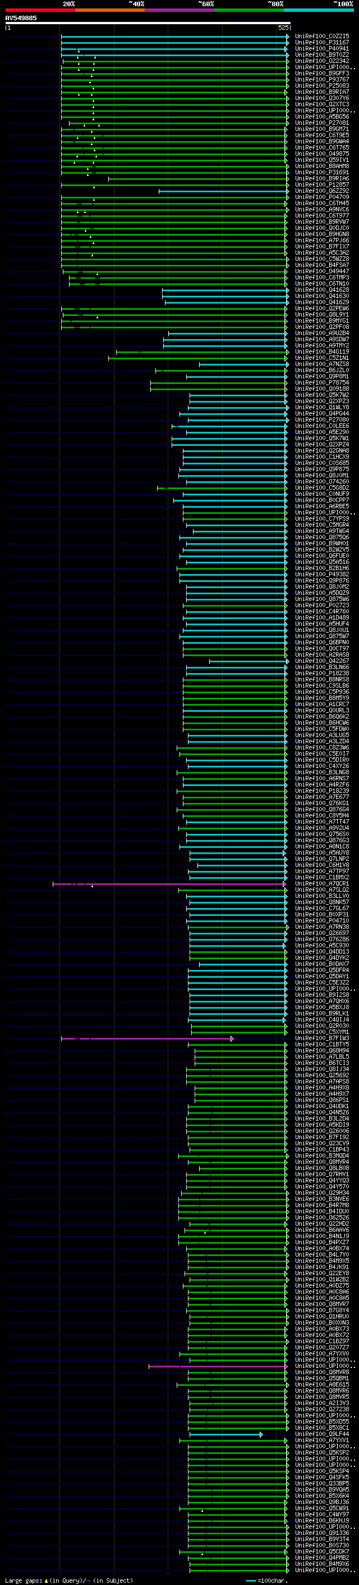Select the UniRef100_O49875 hit label

pyautogui.click(x=322, y=154)
